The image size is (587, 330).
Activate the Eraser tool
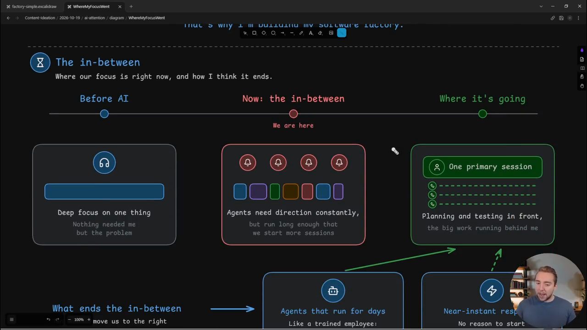(320, 33)
